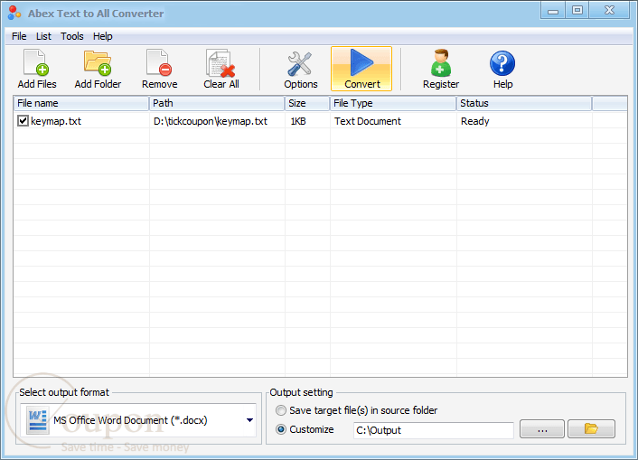Sort by File name column header
This screenshot has width=638, height=460.
click(x=81, y=103)
